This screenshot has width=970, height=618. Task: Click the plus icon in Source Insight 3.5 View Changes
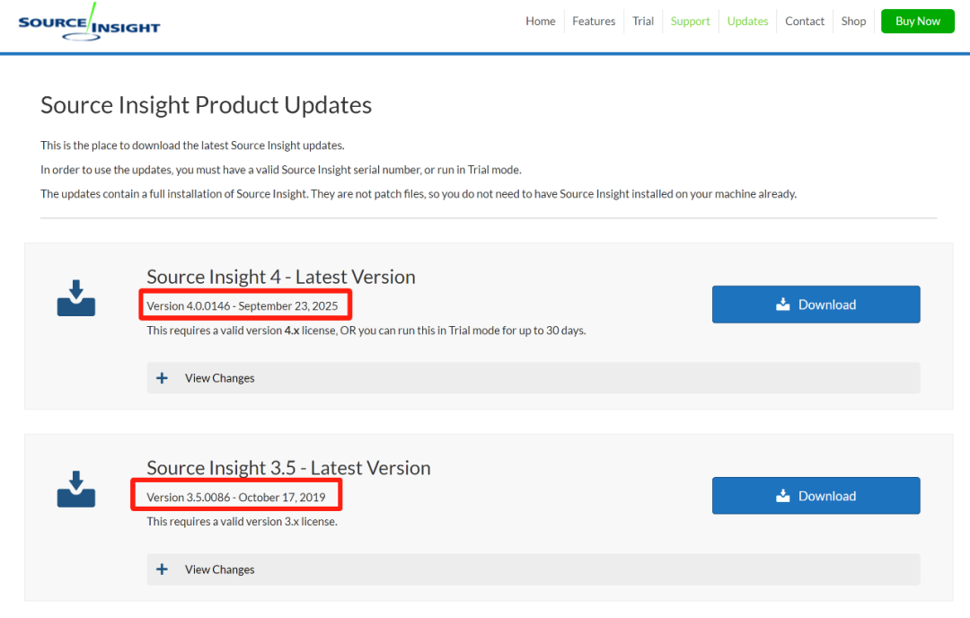[x=162, y=569]
